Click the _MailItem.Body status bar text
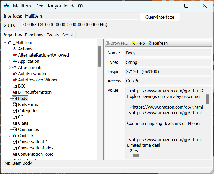This screenshot has height=174, width=214. click(17, 163)
